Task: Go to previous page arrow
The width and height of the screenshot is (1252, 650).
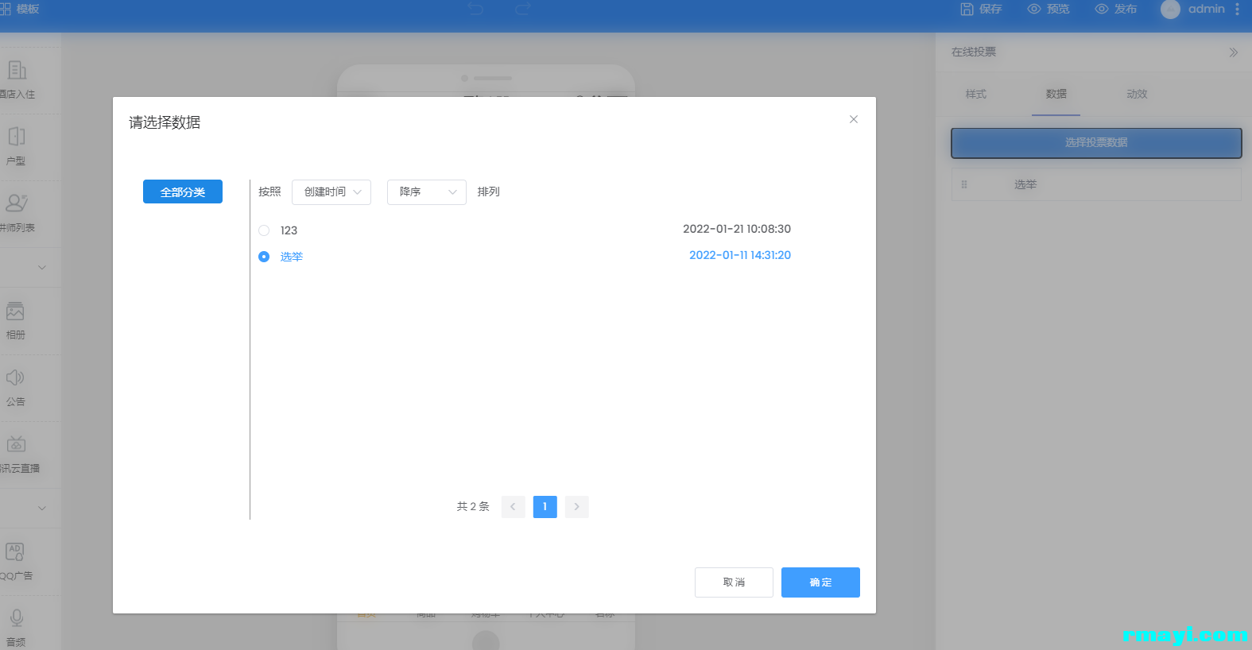Action: 513,507
